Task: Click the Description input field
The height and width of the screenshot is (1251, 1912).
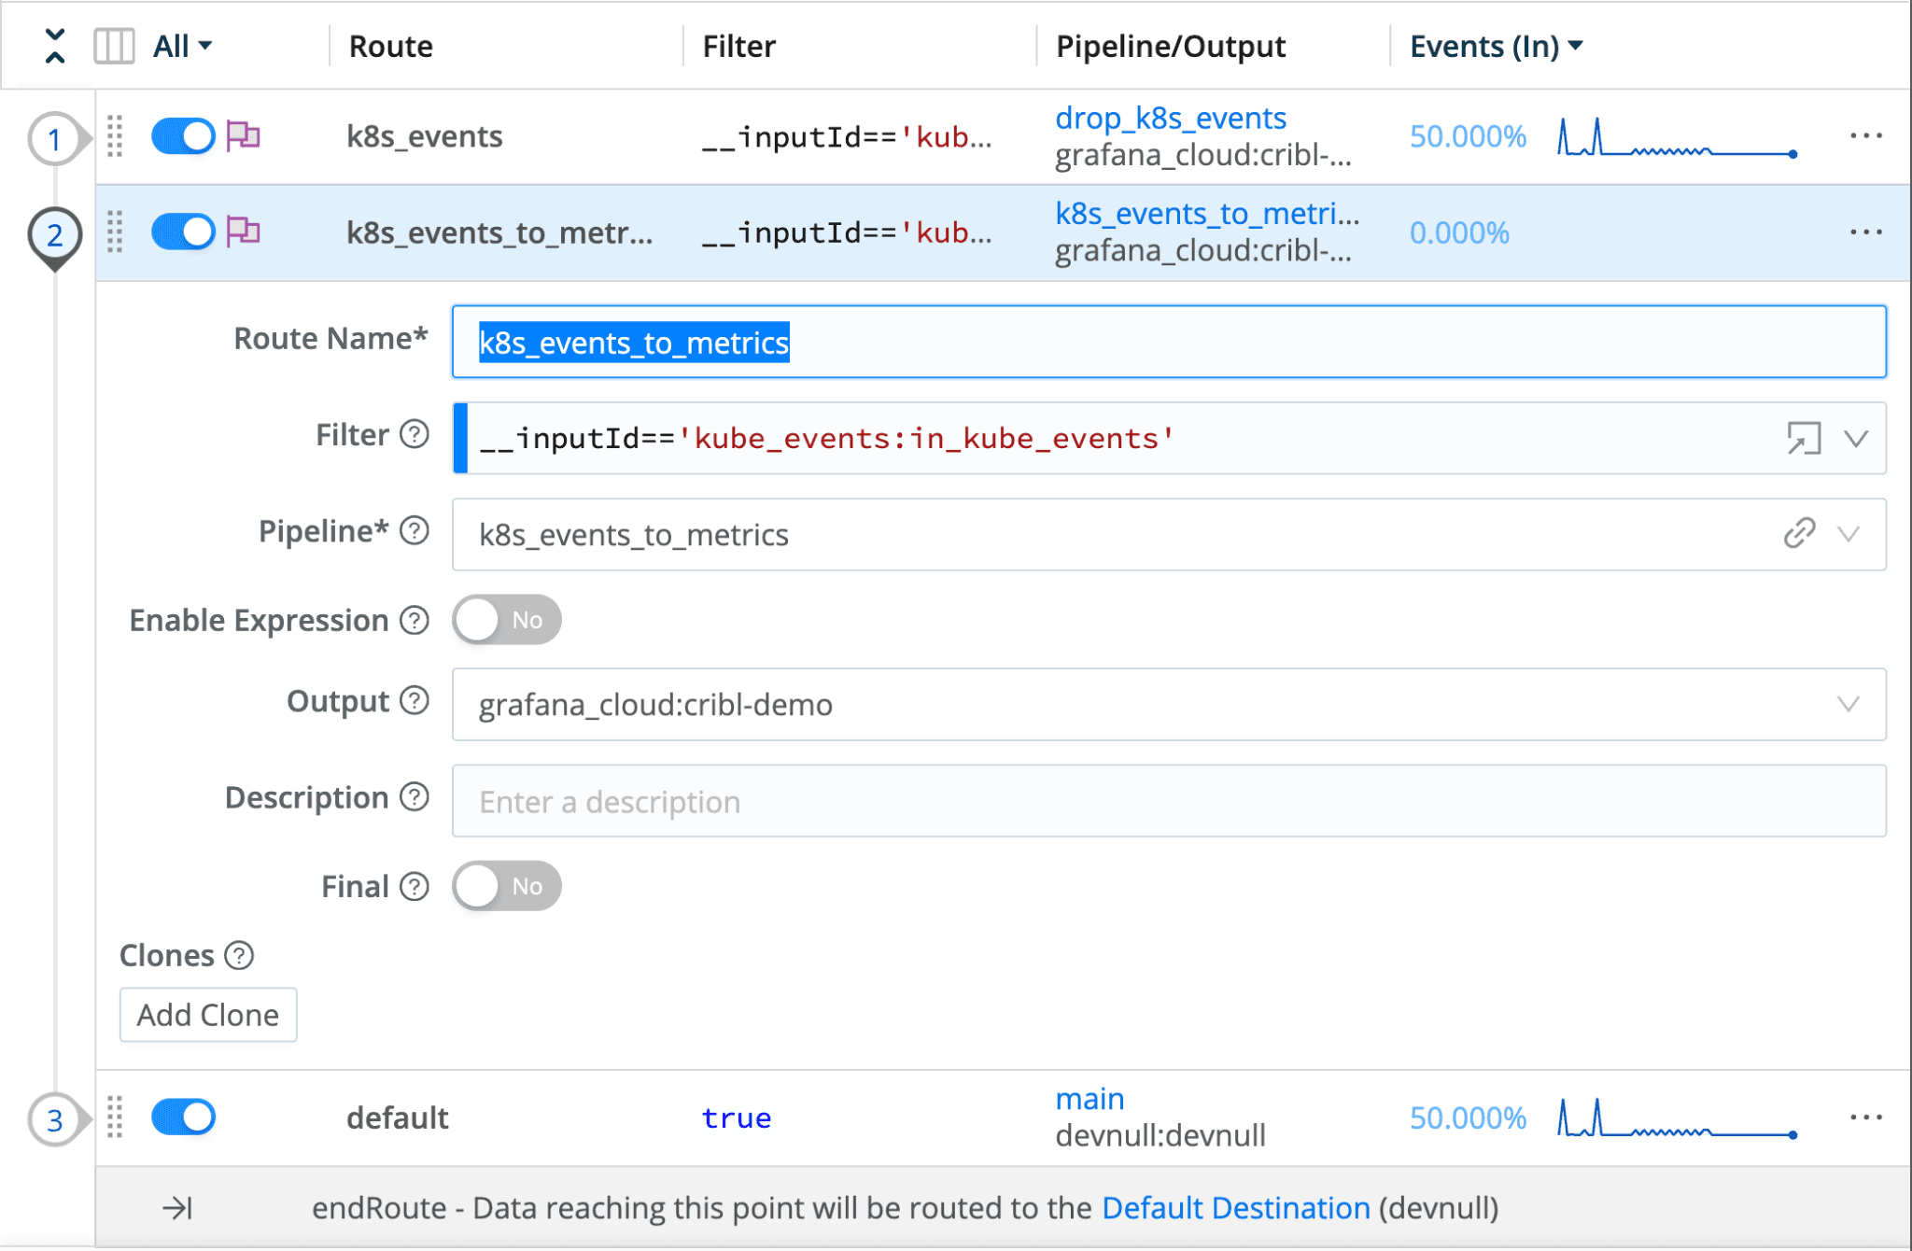Action: (x=1168, y=801)
